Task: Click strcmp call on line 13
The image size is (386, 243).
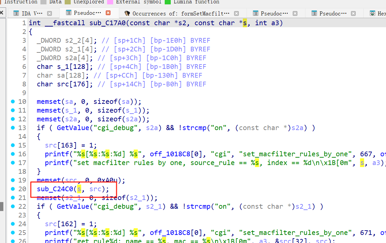Action: [194, 128]
